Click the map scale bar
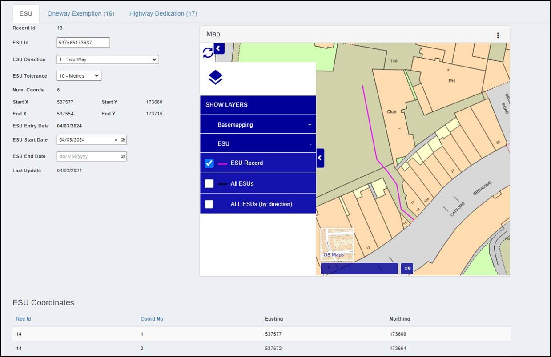Viewport: 551px width, 357px height. [x=359, y=268]
